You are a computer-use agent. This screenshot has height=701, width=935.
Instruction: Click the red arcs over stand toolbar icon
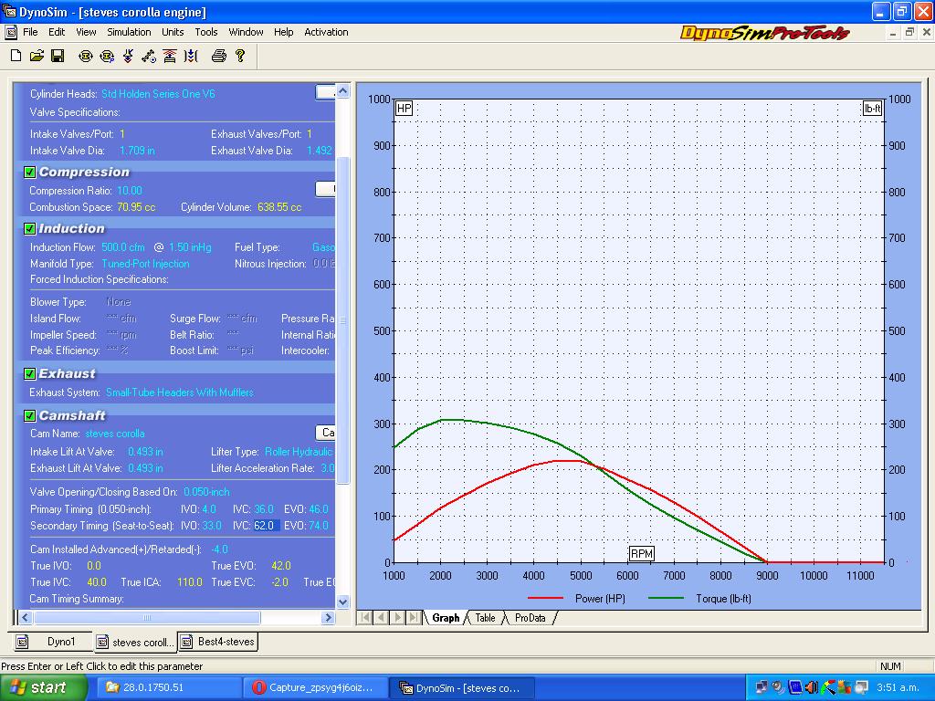point(169,56)
